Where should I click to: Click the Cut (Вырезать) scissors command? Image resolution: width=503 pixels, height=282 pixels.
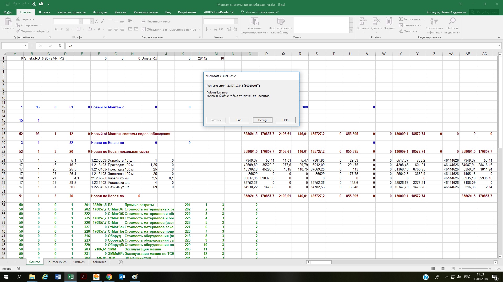25,19
